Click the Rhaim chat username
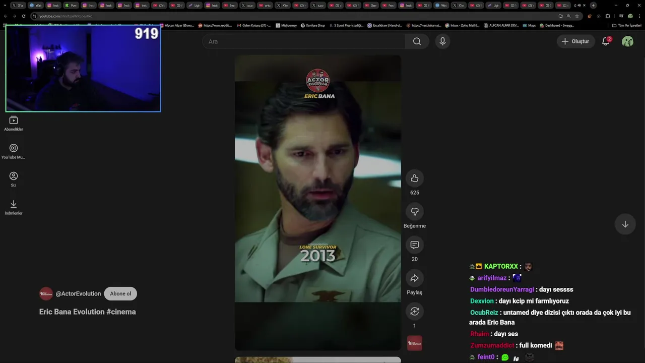 point(479,334)
